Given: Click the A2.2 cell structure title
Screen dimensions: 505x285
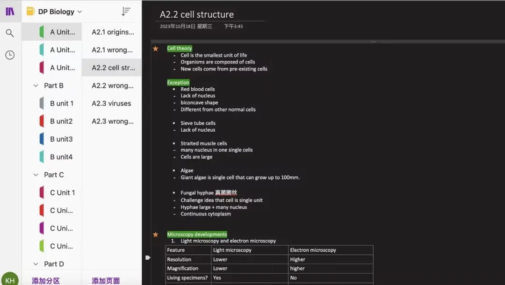Looking at the screenshot, I should 197,15.
